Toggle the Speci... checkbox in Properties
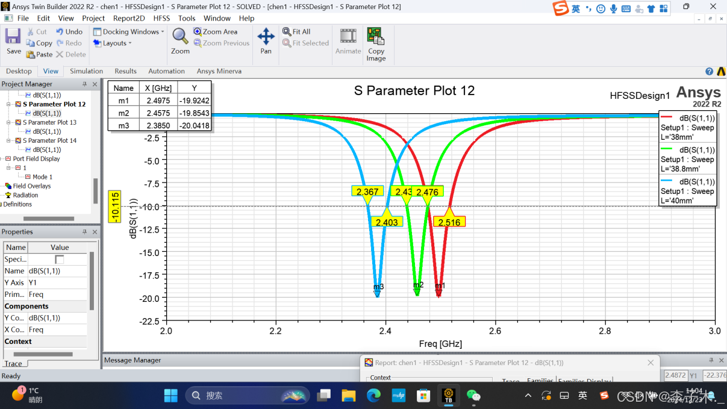 (x=59, y=259)
